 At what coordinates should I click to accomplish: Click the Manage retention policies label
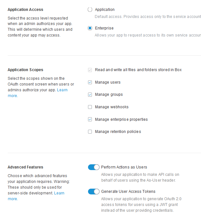coord(118,132)
